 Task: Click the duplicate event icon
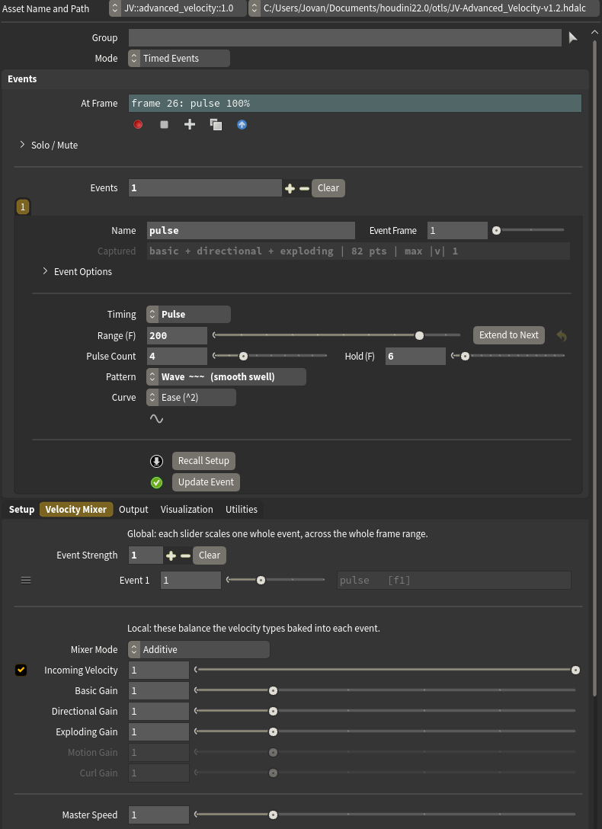tap(216, 124)
